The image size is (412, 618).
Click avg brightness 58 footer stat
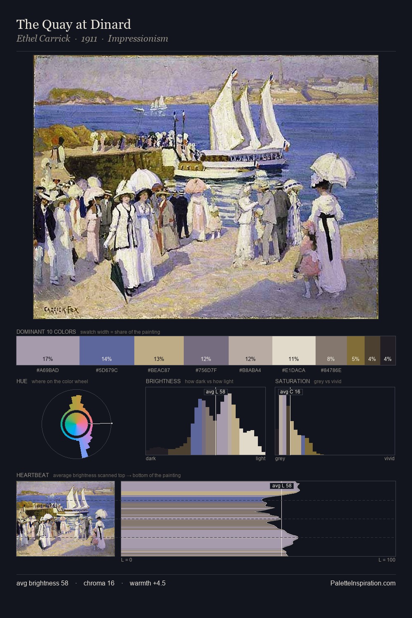42,583
